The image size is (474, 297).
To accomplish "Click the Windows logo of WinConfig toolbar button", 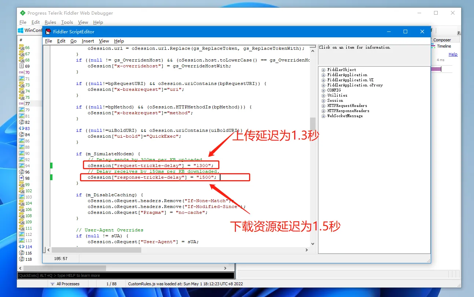I will tap(21, 30).
